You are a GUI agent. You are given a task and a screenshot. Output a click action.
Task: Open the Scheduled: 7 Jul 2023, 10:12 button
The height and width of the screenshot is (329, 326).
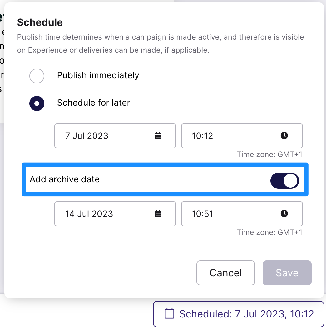coord(239,314)
